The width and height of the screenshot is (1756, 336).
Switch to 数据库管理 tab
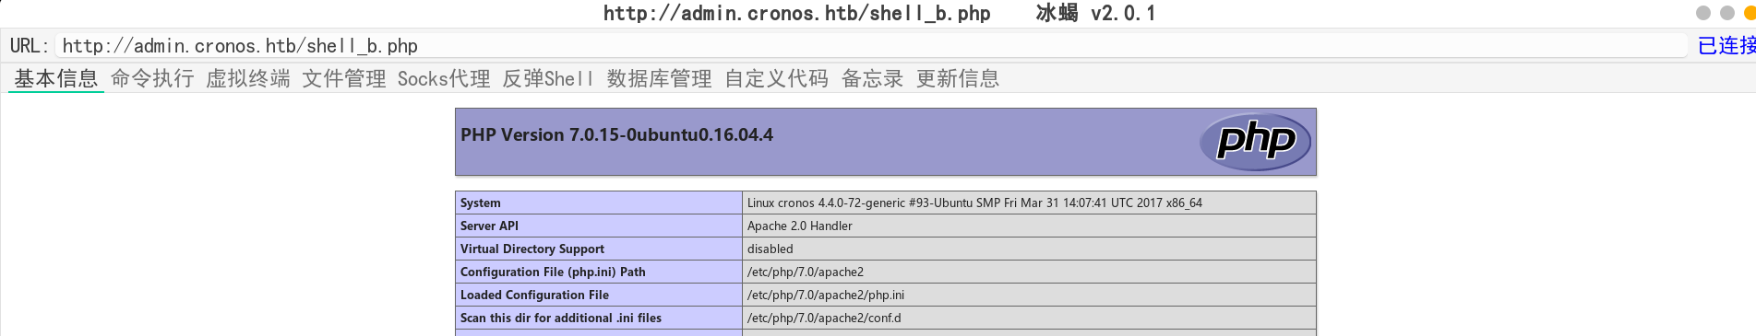coord(660,79)
